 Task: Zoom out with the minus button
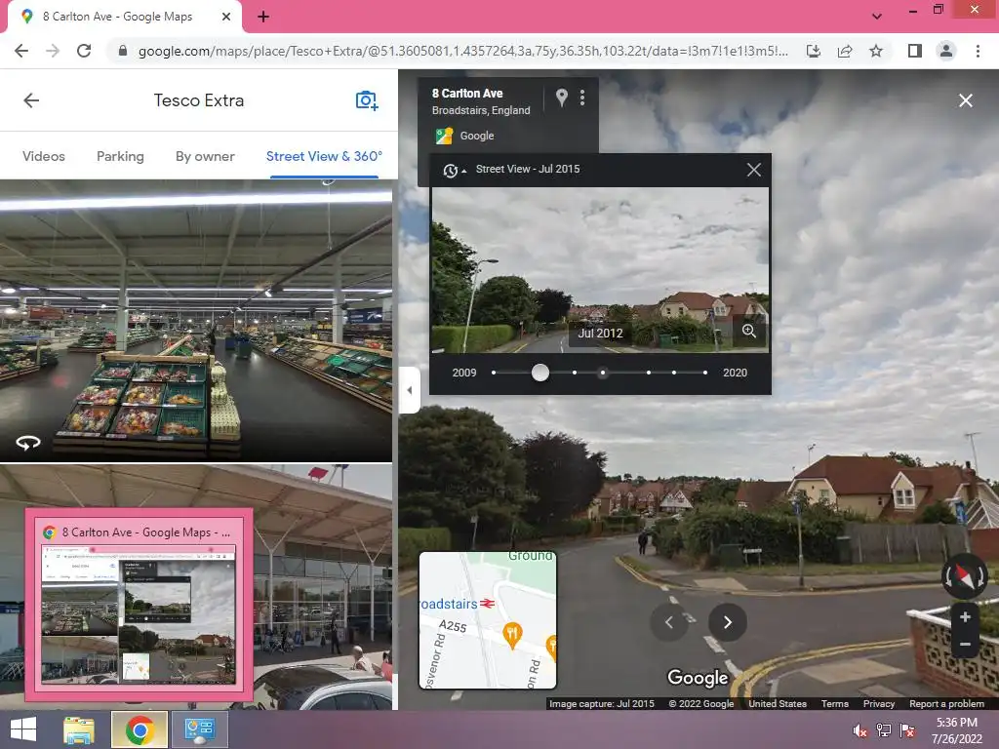coord(965,644)
